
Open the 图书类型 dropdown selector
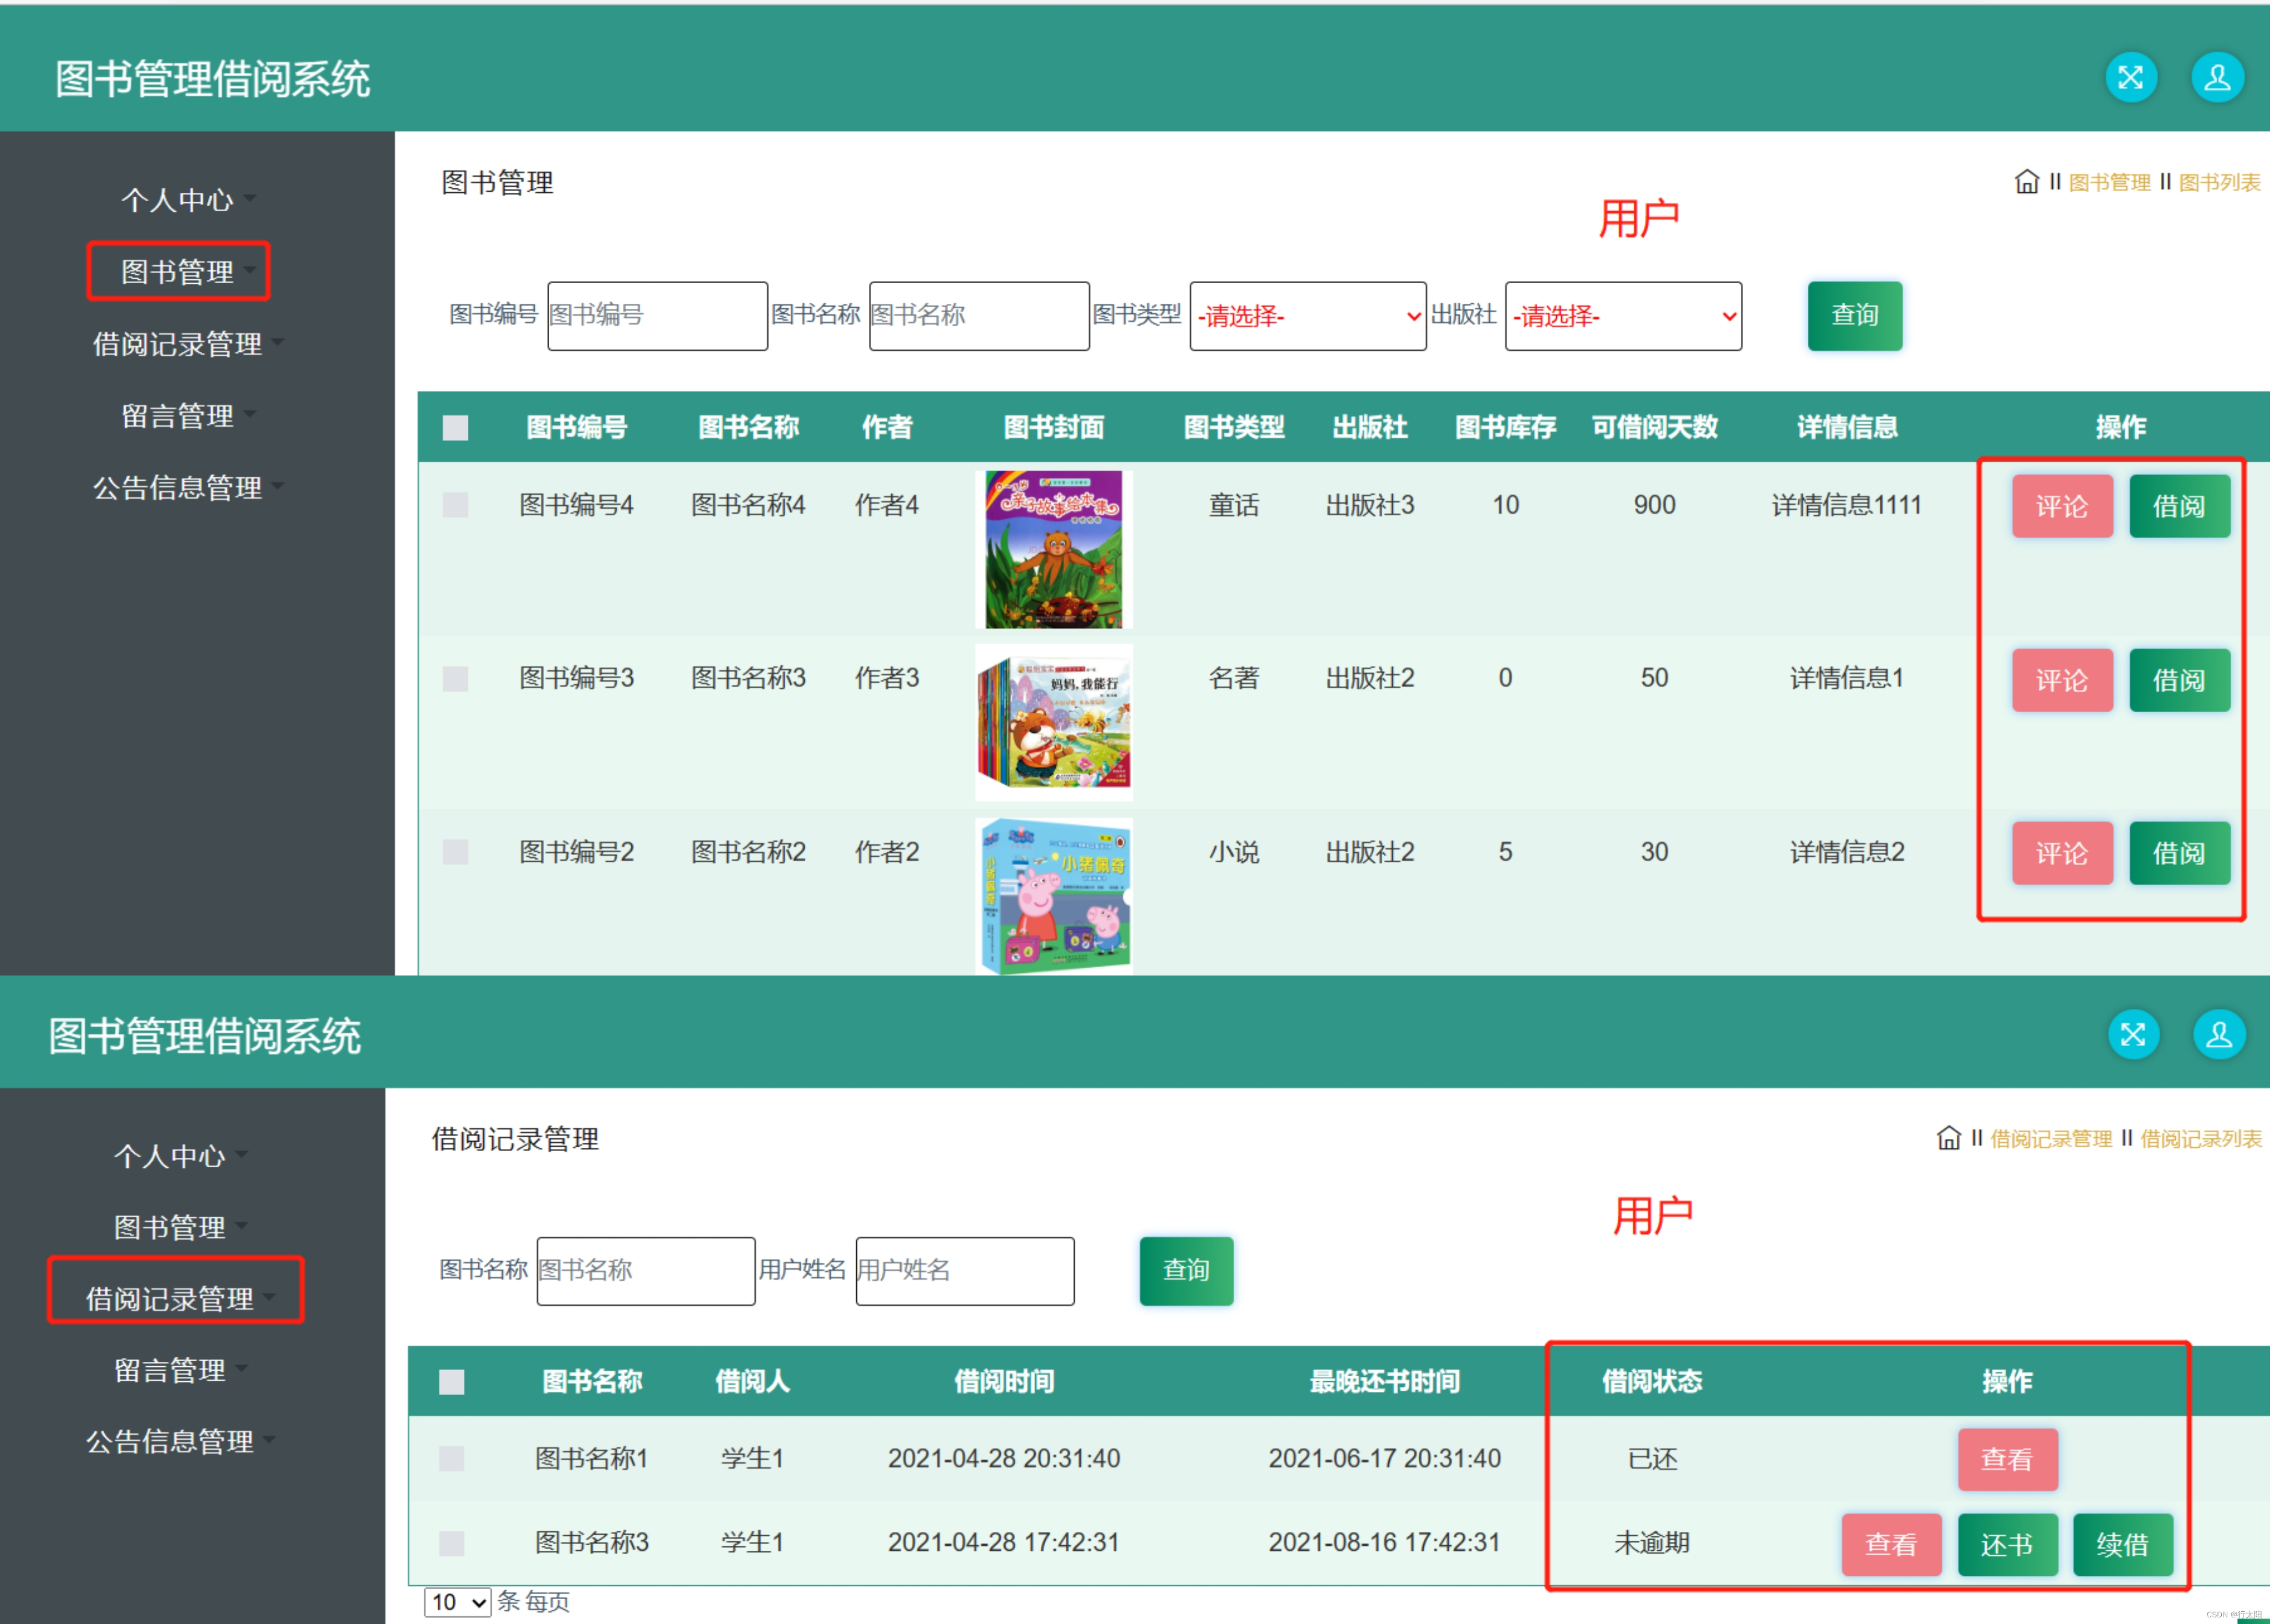point(1307,316)
